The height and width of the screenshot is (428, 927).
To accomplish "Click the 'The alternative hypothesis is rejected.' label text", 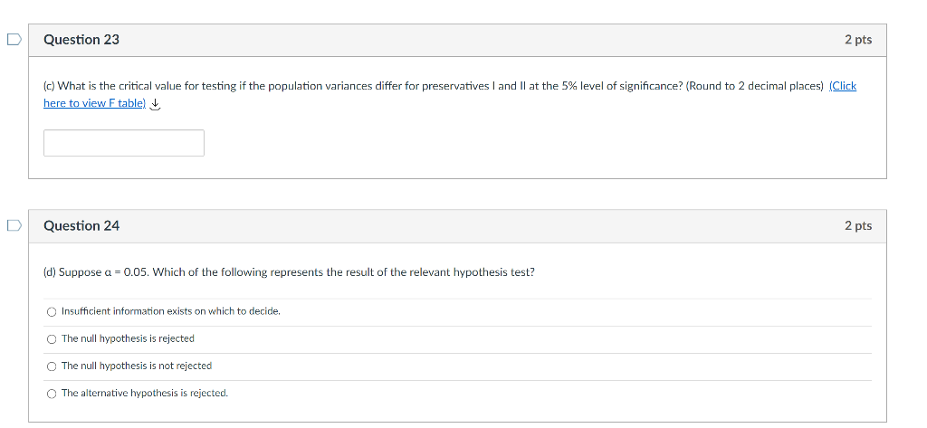I will [x=145, y=394].
